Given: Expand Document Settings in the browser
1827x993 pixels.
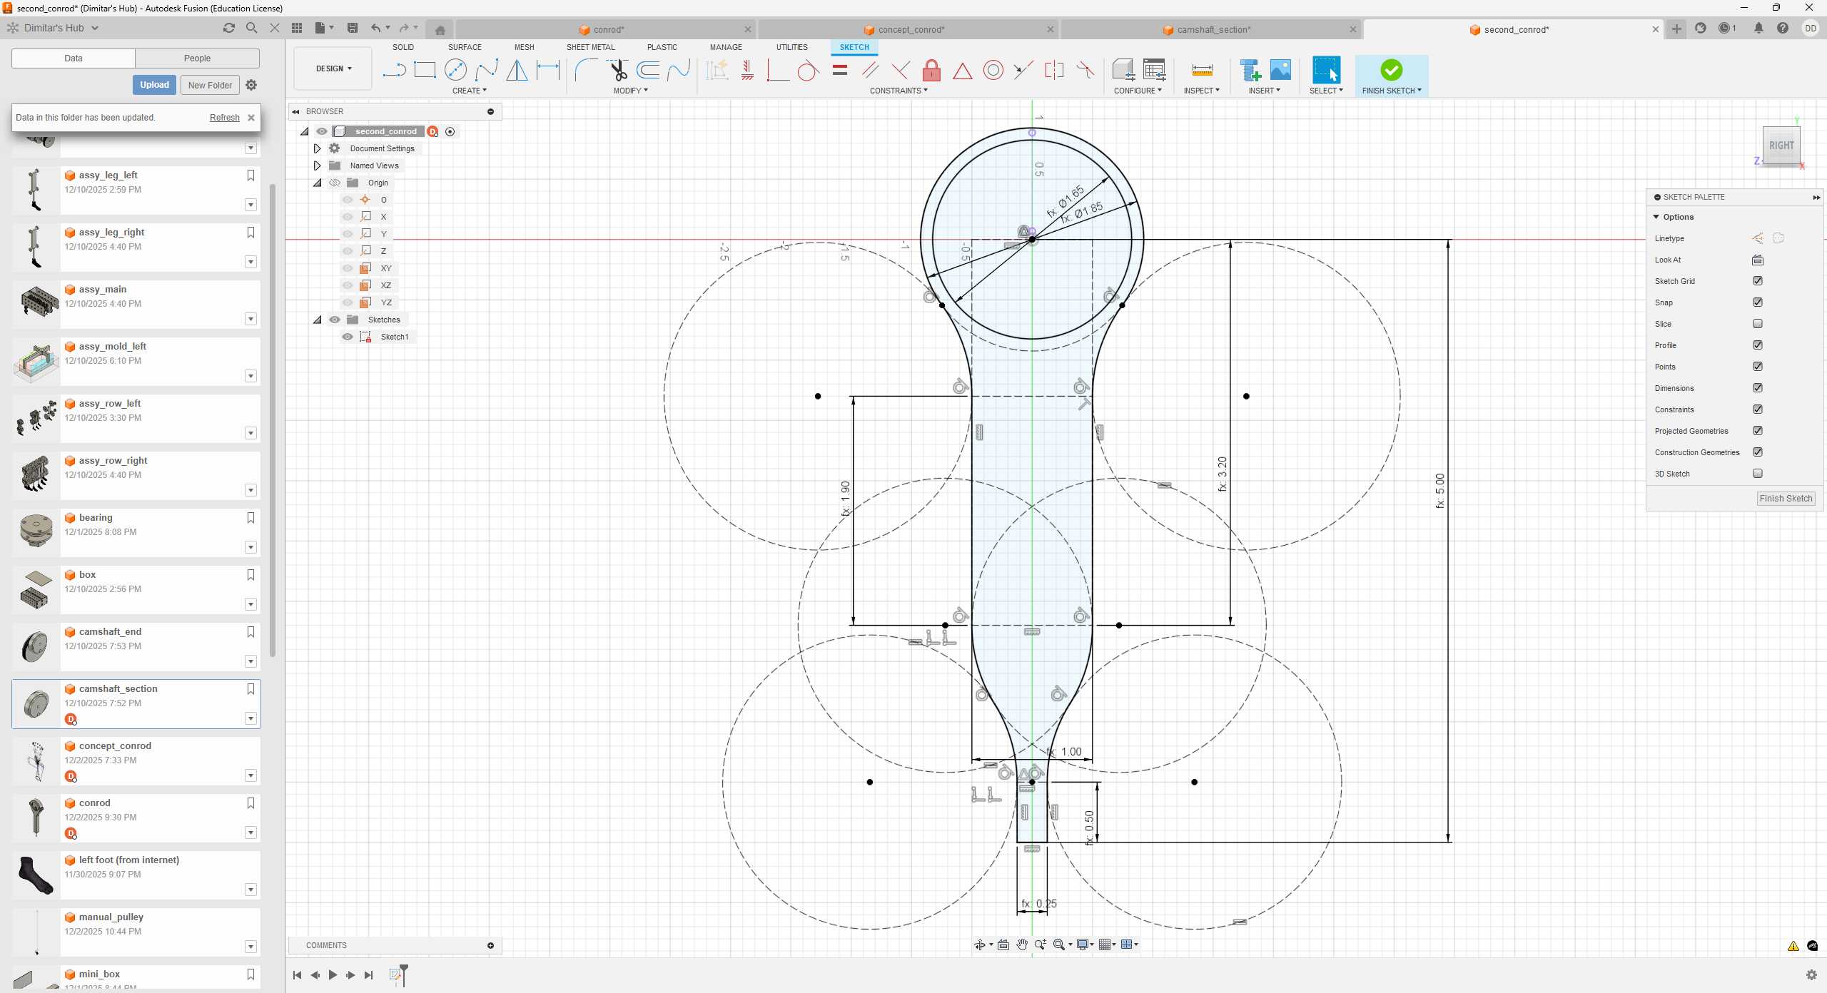Looking at the screenshot, I should pyautogui.click(x=317, y=148).
